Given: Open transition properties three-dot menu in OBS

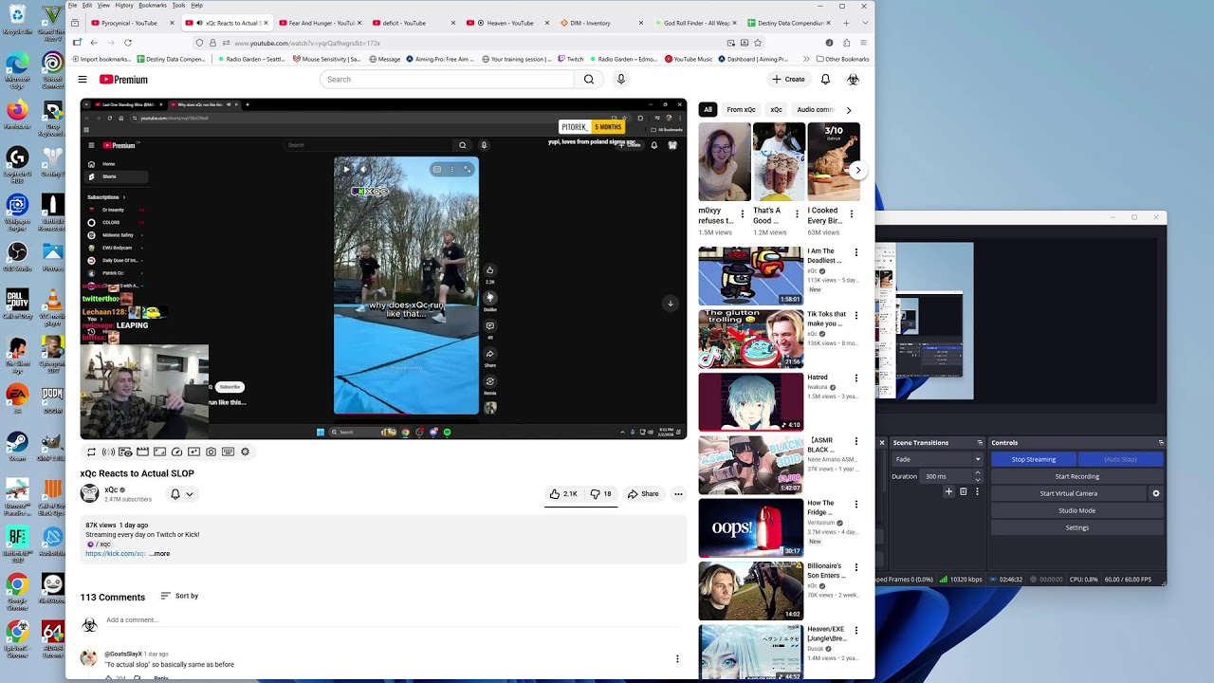Looking at the screenshot, I should coord(978,492).
